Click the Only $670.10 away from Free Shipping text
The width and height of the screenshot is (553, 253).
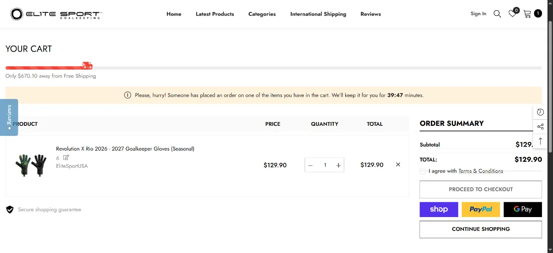[51, 76]
